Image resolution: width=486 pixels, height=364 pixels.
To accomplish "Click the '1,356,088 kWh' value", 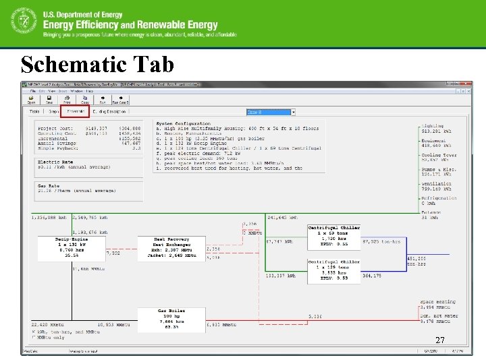I will tap(49, 218).
